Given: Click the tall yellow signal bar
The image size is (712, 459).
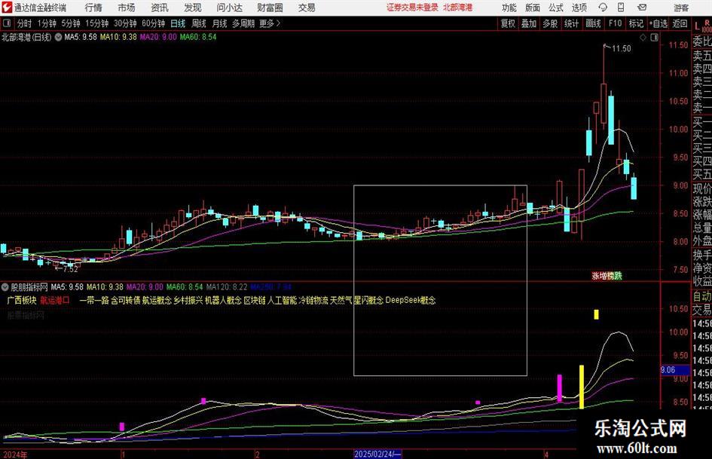Looking at the screenshot, I should click(581, 387).
